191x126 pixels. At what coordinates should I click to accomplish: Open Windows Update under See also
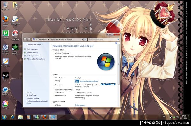pyautogui.click(x=33, y=98)
